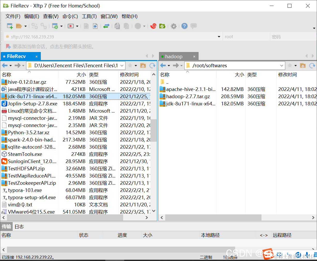Expand toolbar overflow arrow at right edge

[314, 28]
